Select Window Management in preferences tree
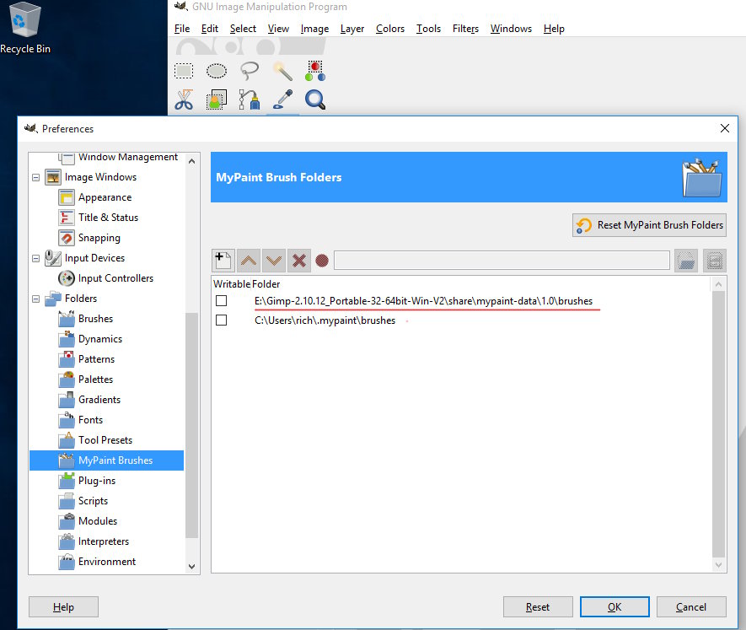Screen dimensions: 746x630 (127, 157)
